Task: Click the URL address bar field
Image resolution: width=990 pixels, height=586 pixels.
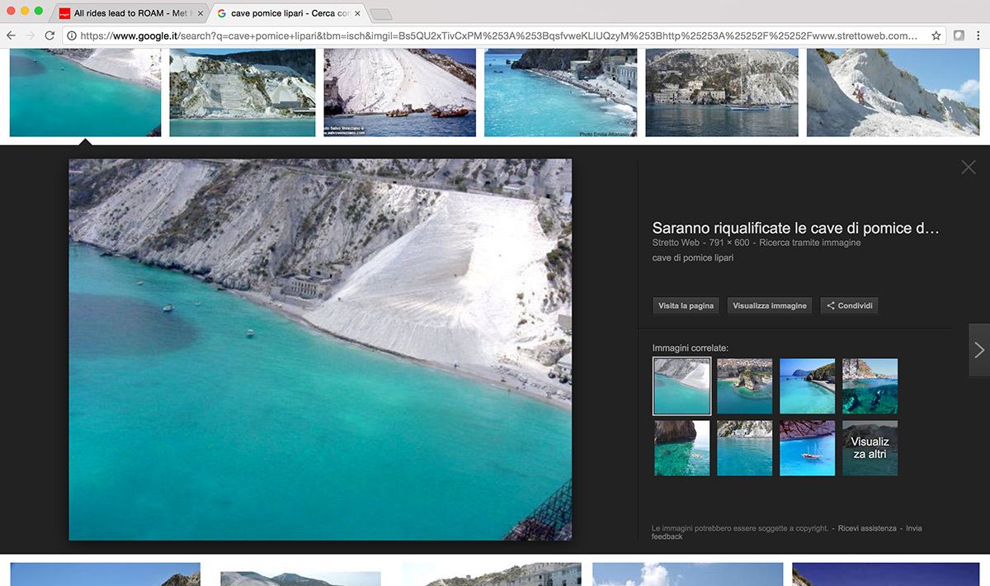Action: (x=495, y=35)
